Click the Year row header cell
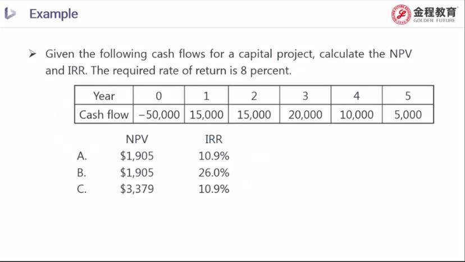465x262 pixels. click(x=104, y=96)
